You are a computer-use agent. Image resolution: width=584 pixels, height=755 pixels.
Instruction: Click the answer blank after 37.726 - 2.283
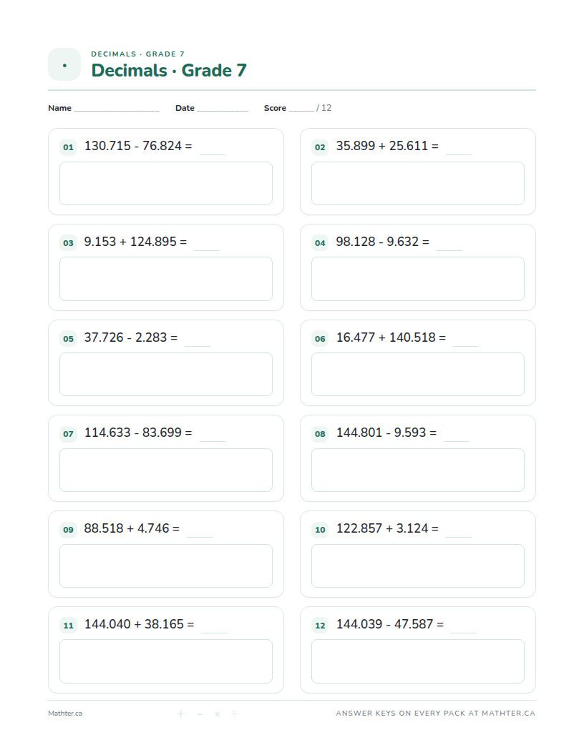(x=198, y=345)
